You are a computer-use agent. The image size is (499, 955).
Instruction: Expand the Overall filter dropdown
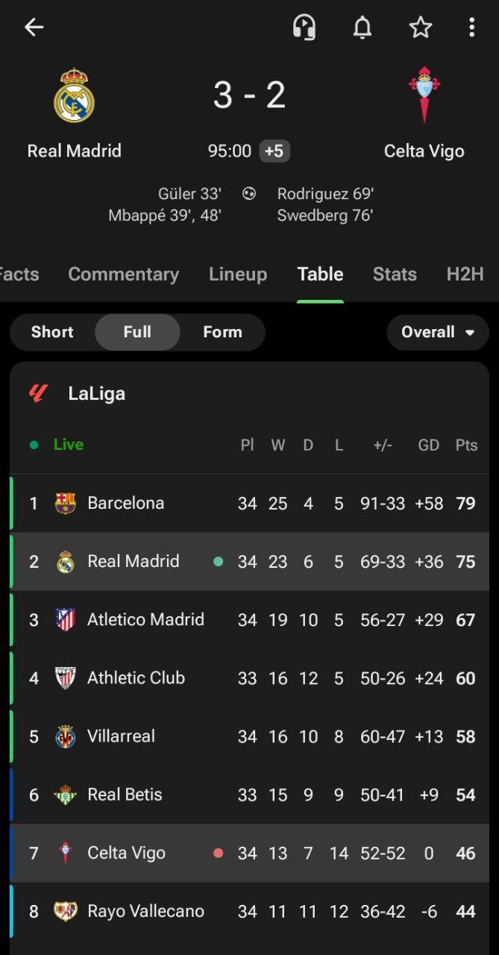438,332
